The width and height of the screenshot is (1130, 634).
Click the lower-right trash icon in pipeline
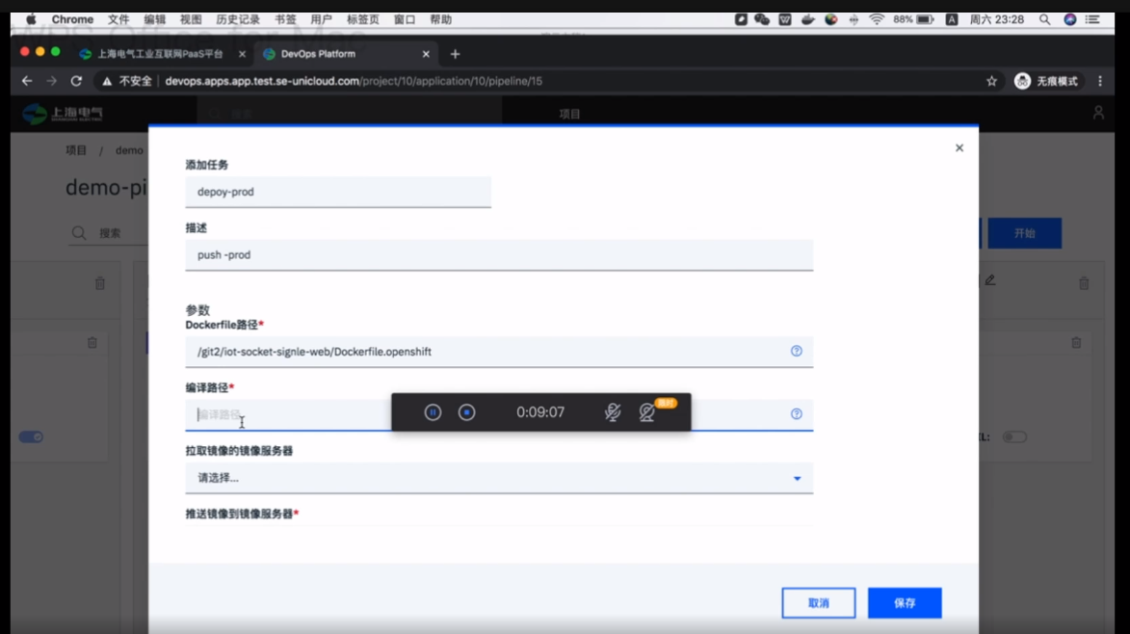(x=1076, y=343)
